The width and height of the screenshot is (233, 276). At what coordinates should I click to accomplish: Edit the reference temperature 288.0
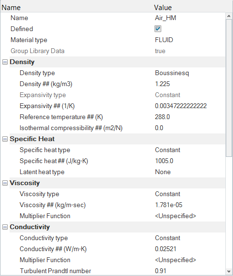coord(162,117)
